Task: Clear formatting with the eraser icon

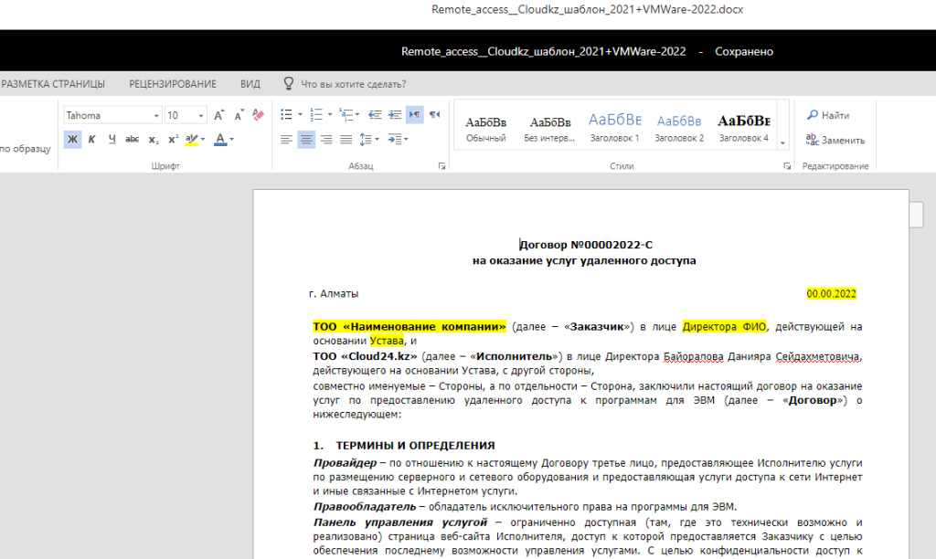Action: (x=258, y=114)
